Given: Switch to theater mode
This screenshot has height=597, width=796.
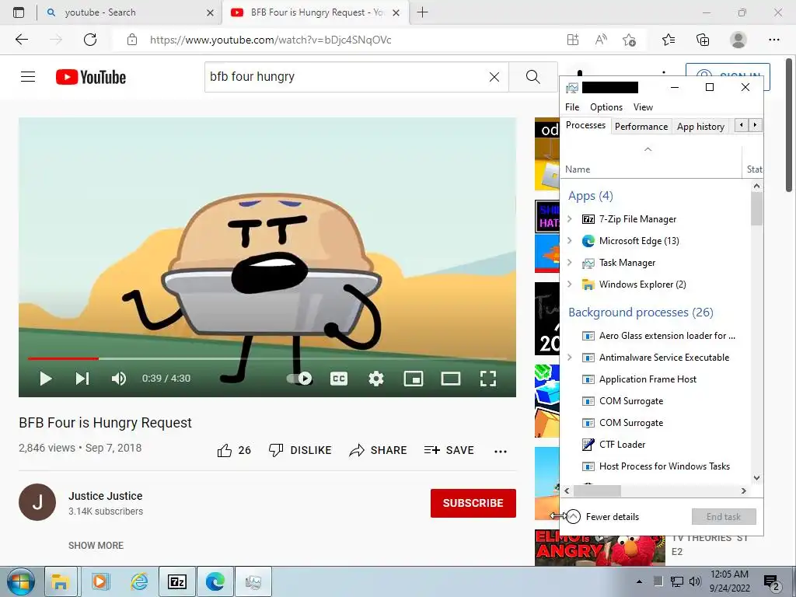Looking at the screenshot, I should 451,379.
